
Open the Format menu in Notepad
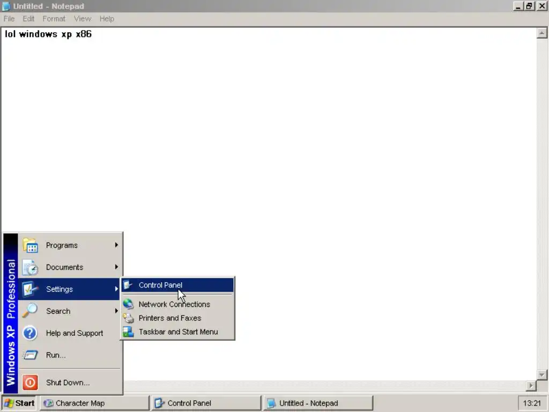[x=54, y=19]
